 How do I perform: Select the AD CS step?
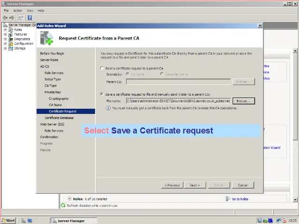pyautogui.click(x=45, y=66)
